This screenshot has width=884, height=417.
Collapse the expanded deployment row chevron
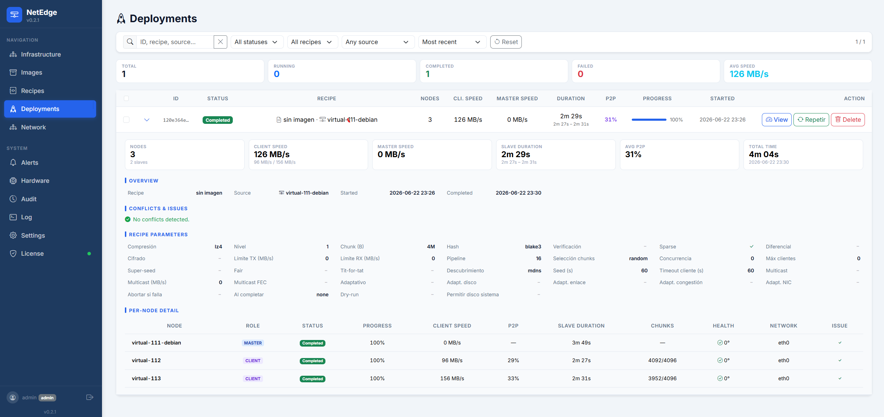147,120
